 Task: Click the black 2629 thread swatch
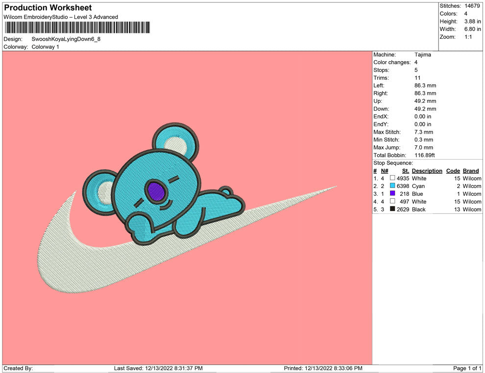392,210
